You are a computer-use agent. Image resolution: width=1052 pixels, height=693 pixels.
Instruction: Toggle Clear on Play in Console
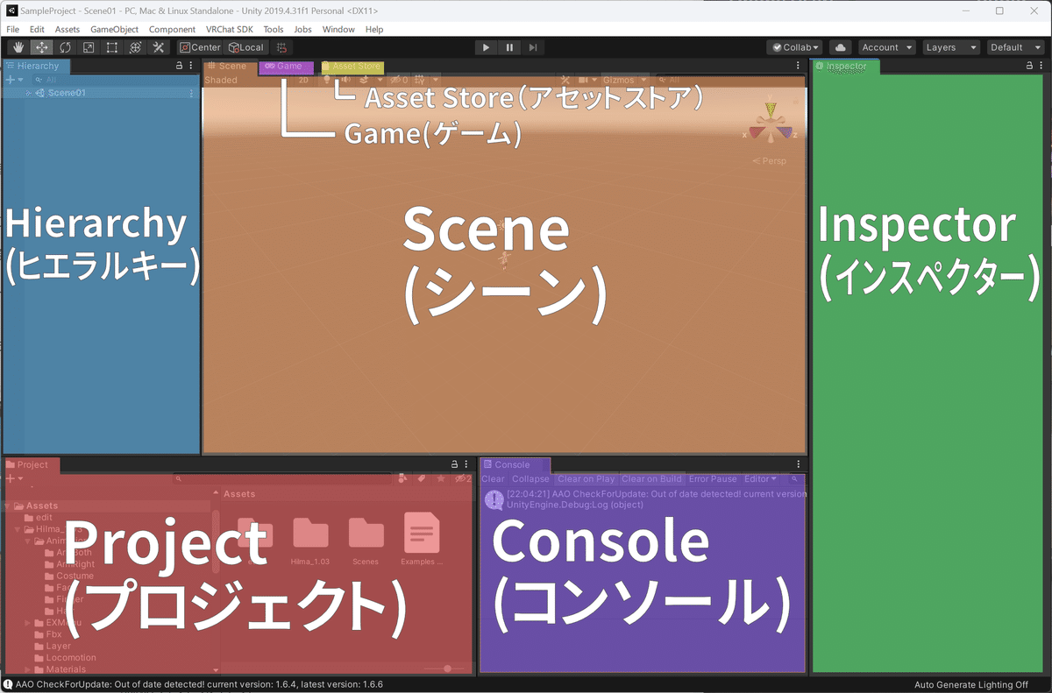coord(586,478)
